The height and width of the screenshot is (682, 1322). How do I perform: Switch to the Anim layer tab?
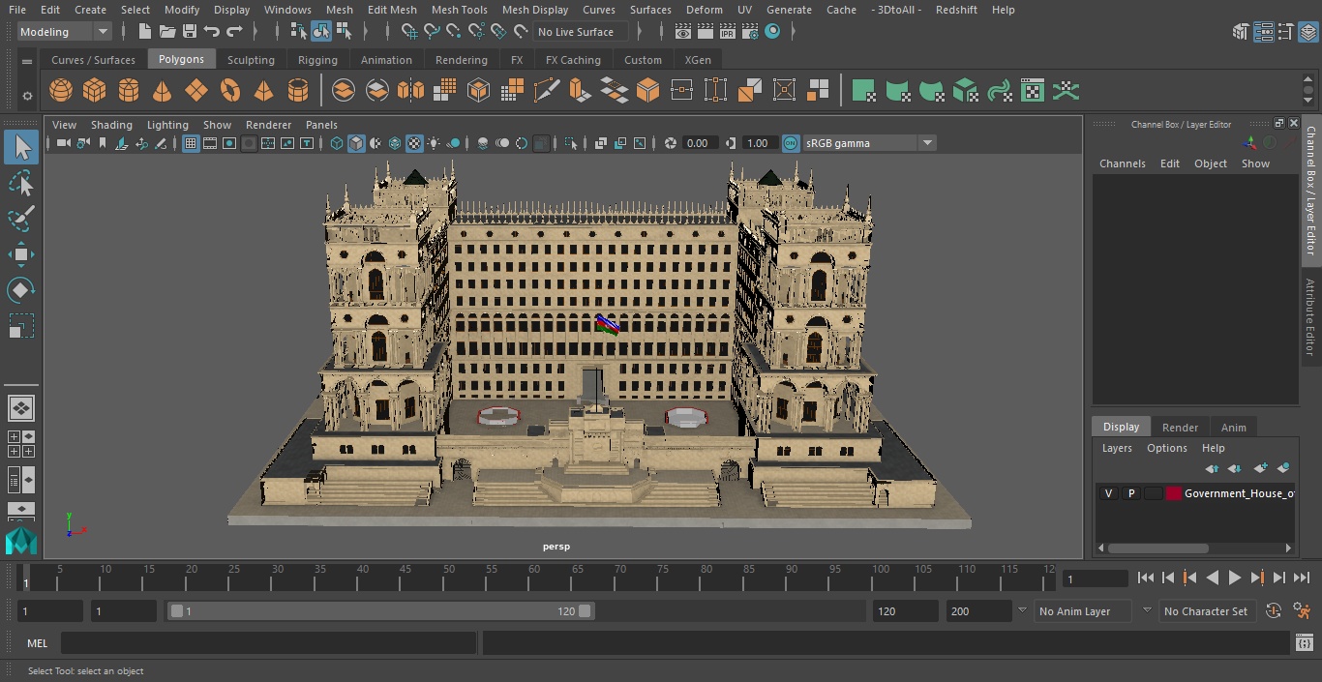(x=1233, y=427)
